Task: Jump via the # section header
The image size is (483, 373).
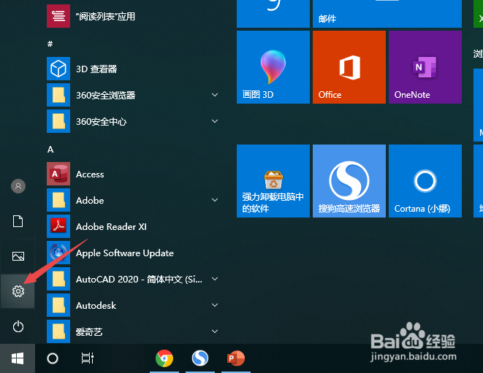Action: 50,44
